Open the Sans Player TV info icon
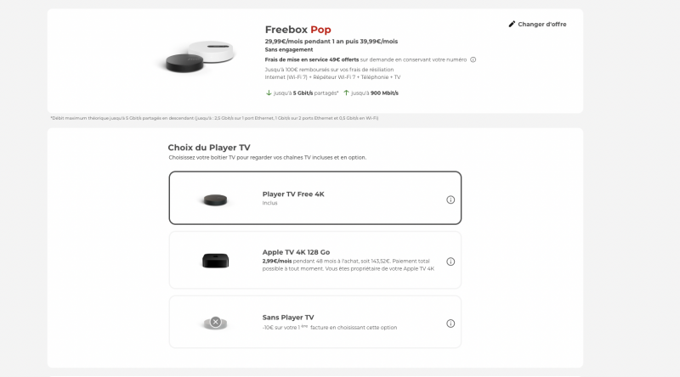680x377 pixels. (x=450, y=323)
